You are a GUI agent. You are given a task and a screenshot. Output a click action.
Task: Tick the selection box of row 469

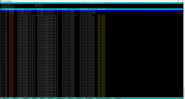point(3,15)
